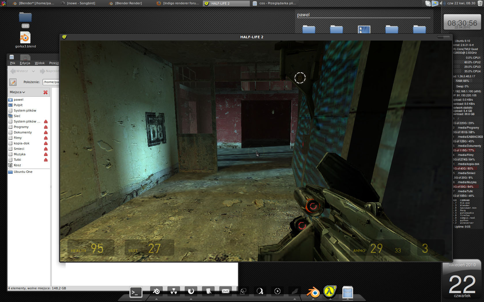The image size is (484, 302).
Task: Open the Wstecz history dropdown arrow
Action: (x=33, y=71)
